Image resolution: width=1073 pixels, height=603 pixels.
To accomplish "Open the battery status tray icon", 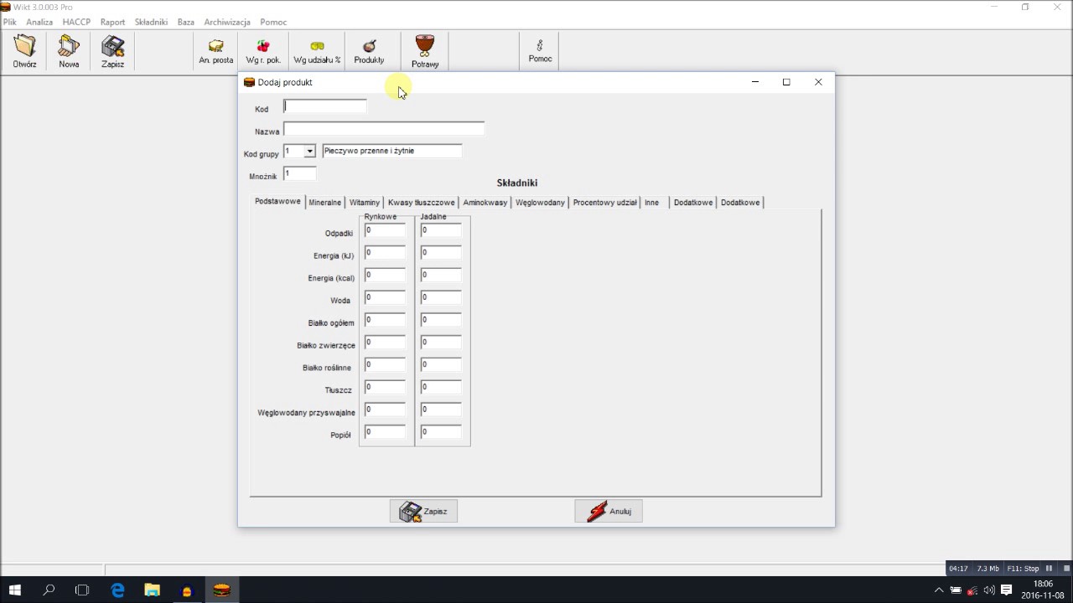I will [956, 590].
